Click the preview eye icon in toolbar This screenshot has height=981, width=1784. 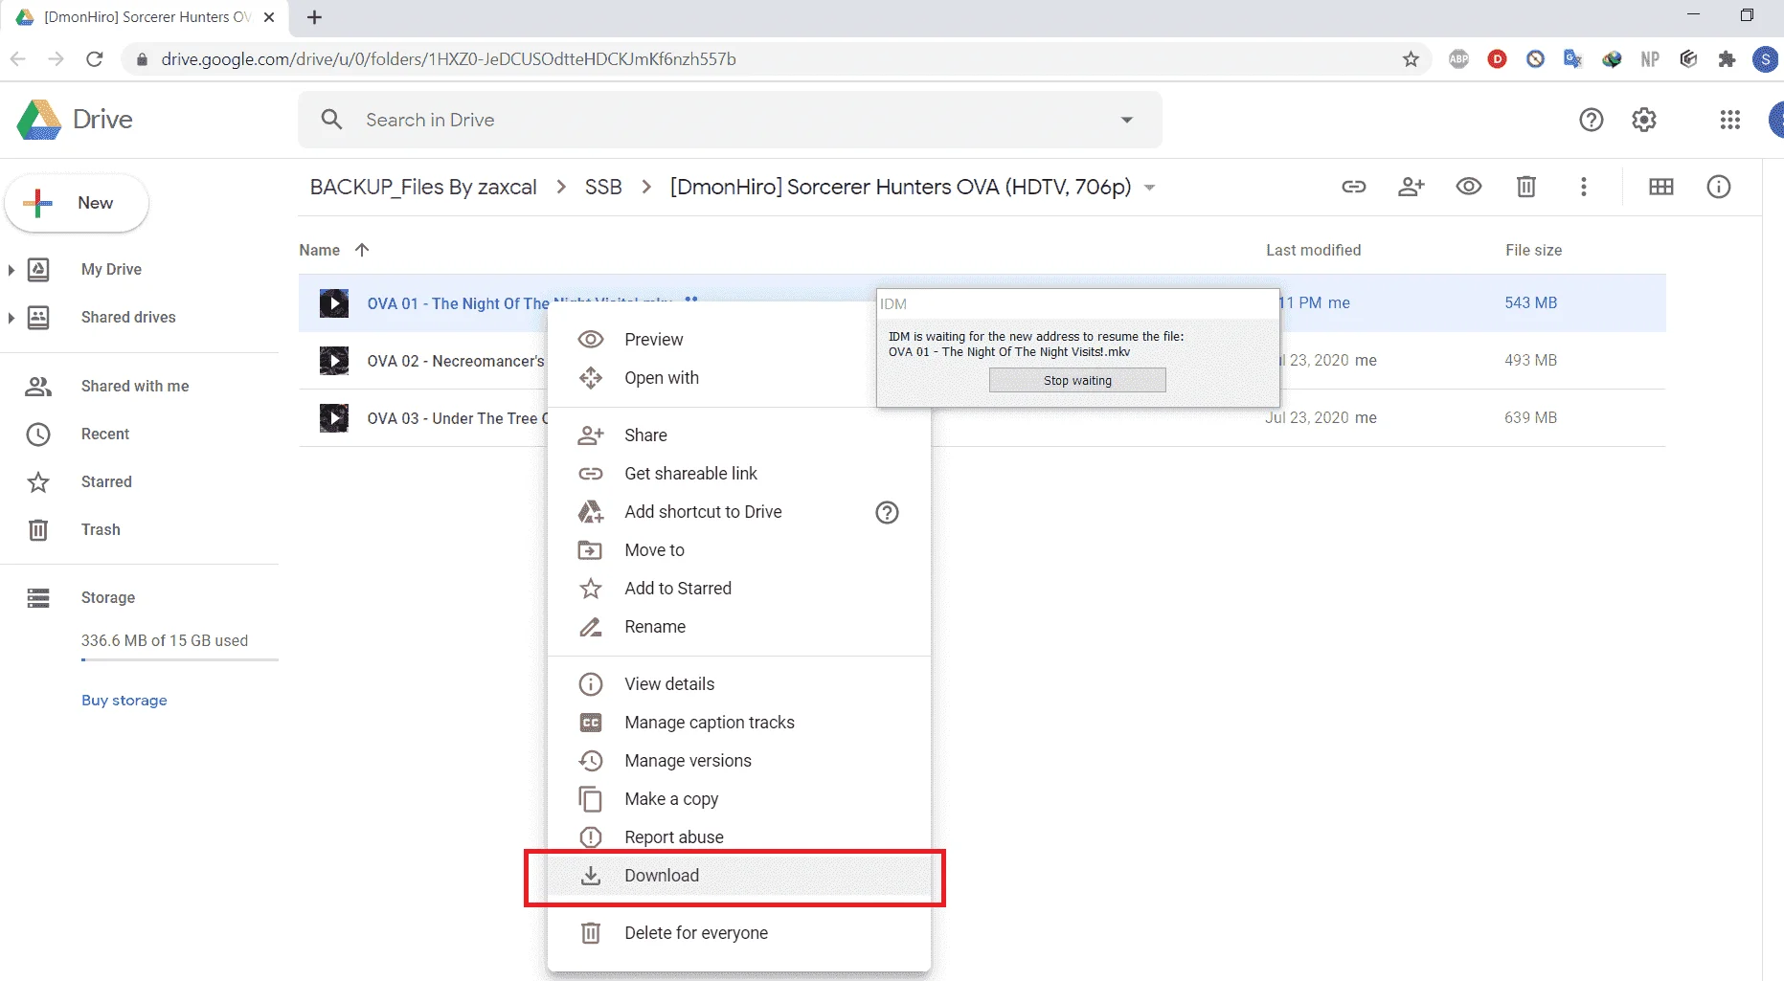click(1468, 187)
